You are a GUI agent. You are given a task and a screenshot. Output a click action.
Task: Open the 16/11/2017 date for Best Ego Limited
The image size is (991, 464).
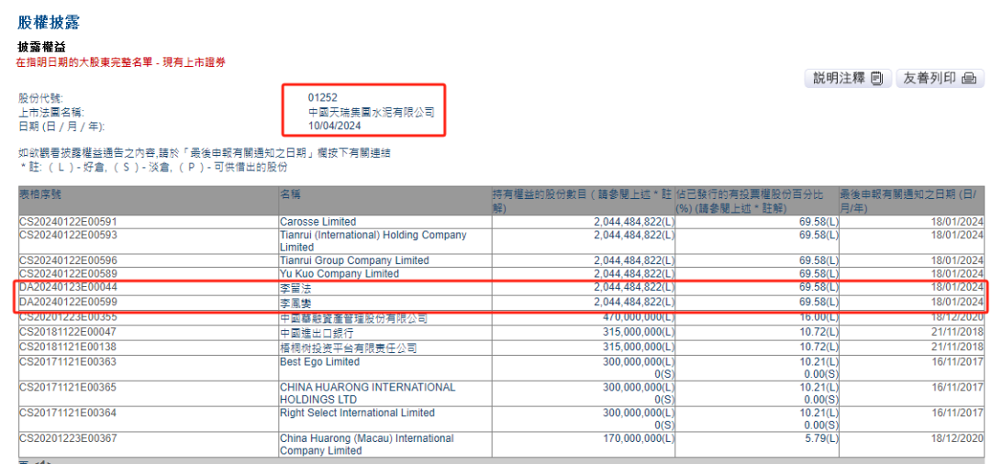957,361
